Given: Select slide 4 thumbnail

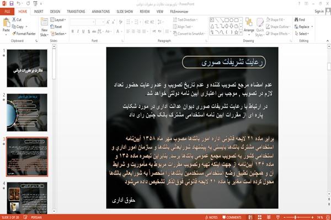Looking at the screenshot, I should click(27, 198).
